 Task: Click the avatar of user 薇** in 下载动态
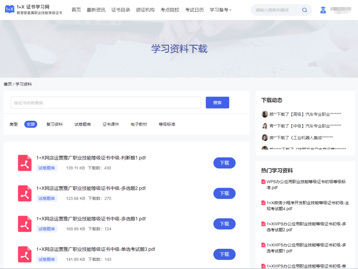coord(265,138)
